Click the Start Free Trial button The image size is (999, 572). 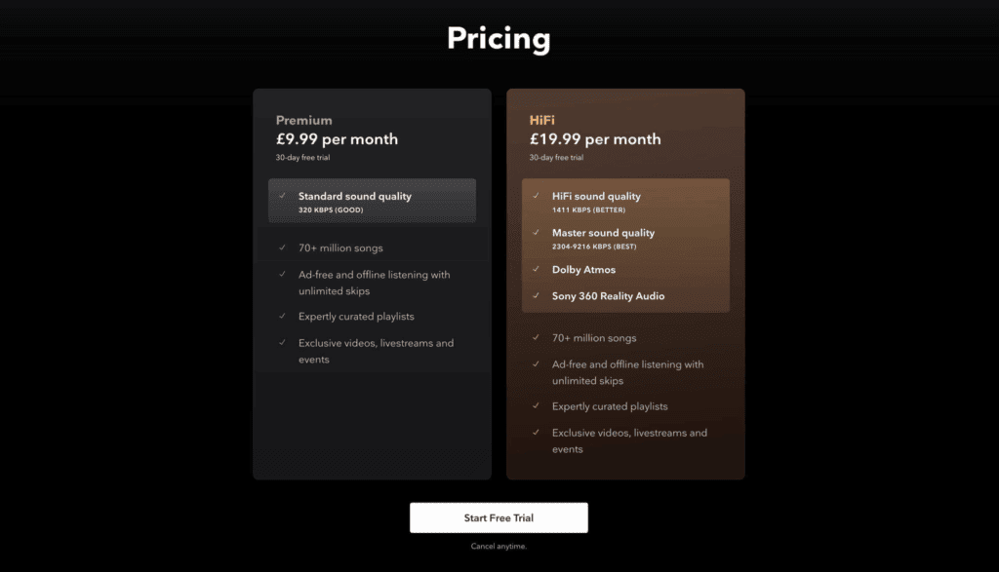[x=499, y=517]
